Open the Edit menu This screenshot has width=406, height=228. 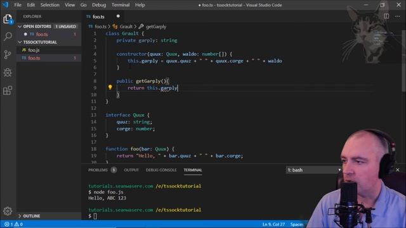(31, 5)
